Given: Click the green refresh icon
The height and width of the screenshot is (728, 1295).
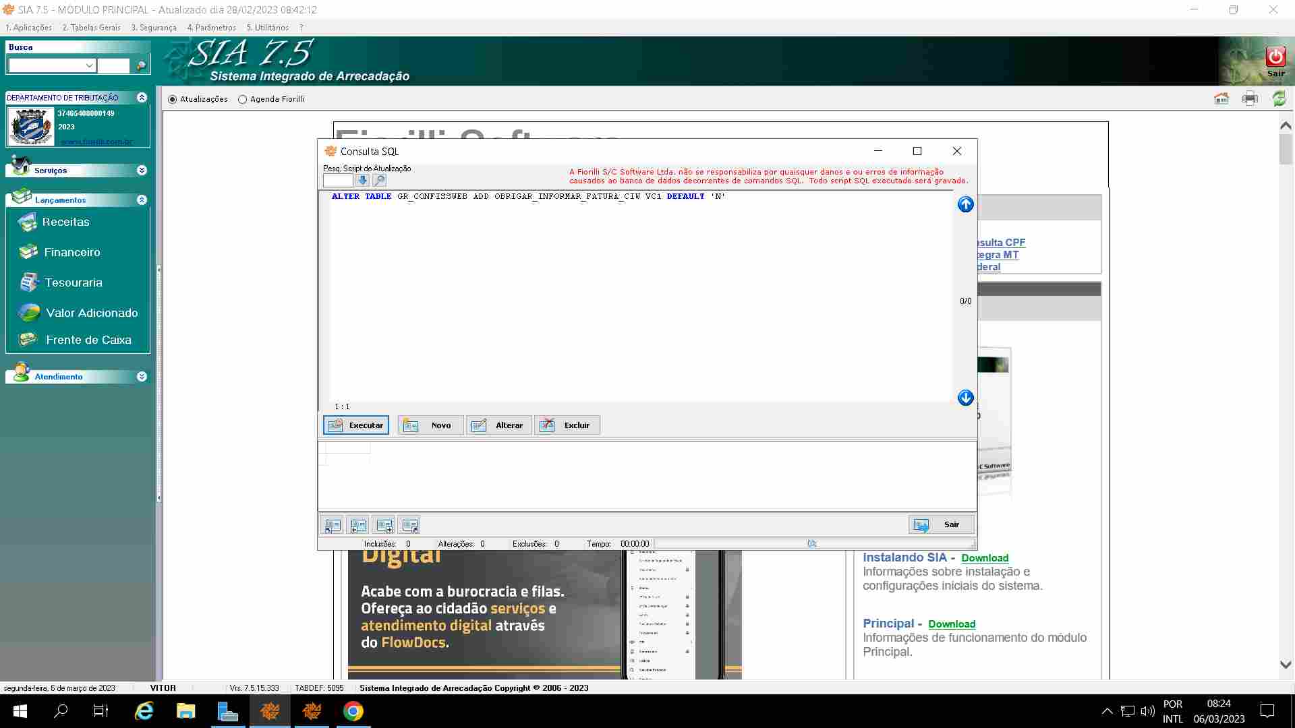Looking at the screenshot, I should tap(1279, 99).
